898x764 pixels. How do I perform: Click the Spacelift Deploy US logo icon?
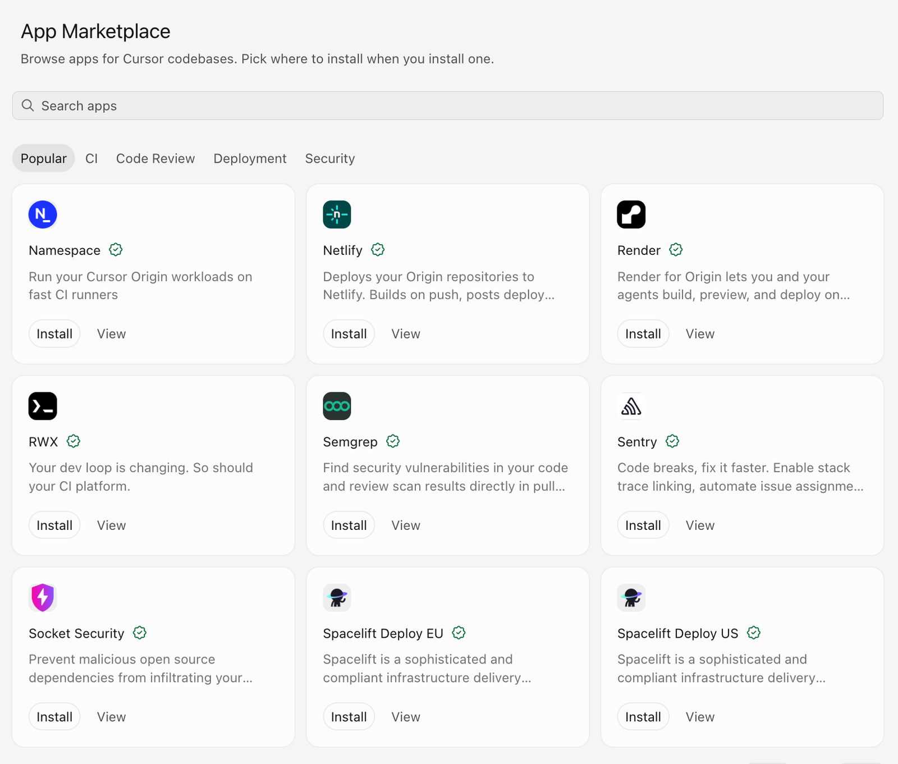point(631,597)
